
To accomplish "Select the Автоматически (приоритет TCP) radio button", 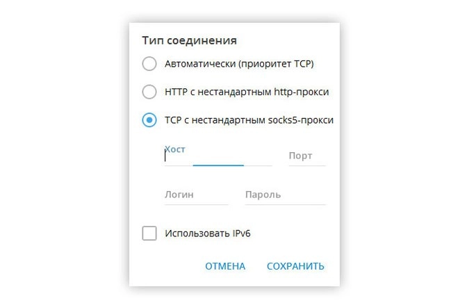I will [x=149, y=64].
